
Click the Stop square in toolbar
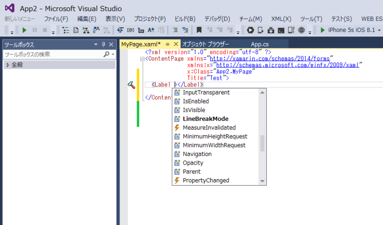pos(45,30)
